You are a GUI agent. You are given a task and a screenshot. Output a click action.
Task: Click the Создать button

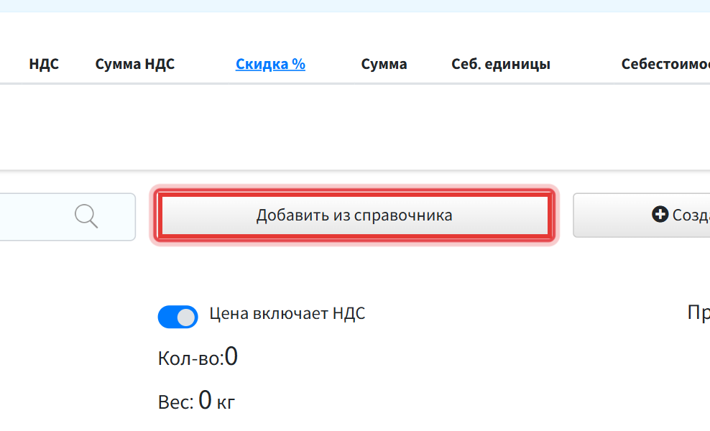pos(642,215)
